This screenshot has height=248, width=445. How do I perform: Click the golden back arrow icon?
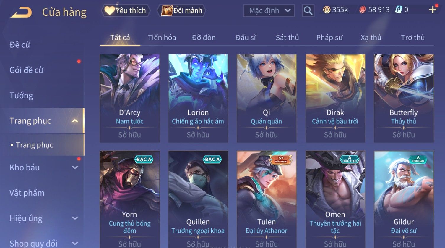pyautogui.click(x=21, y=12)
